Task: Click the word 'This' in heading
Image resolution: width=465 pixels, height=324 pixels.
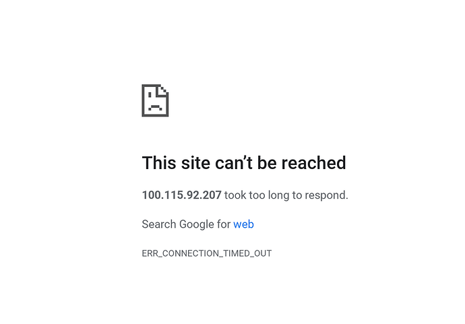Action: point(159,163)
